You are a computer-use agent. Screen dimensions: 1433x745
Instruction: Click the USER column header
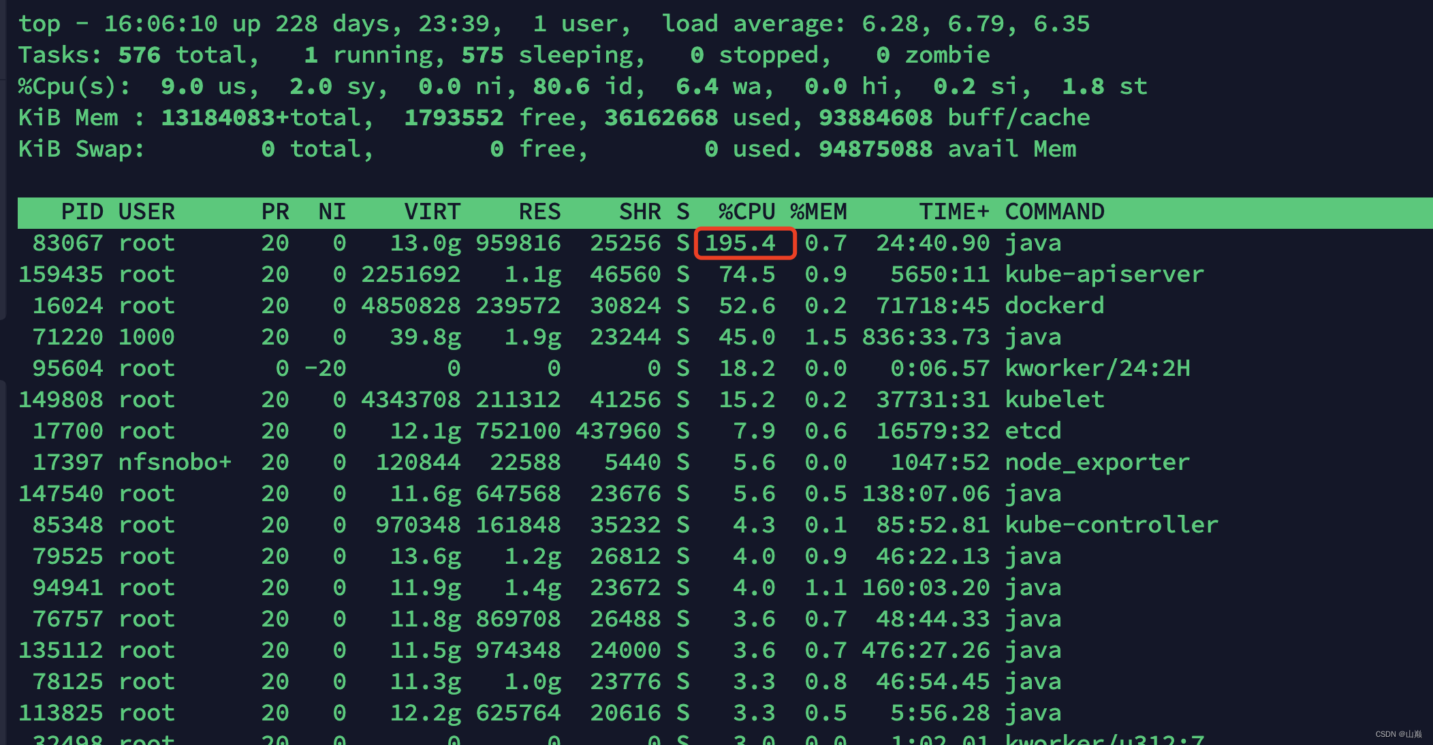(146, 212)
